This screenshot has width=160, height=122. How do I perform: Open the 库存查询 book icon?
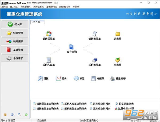tap(71, 47)
